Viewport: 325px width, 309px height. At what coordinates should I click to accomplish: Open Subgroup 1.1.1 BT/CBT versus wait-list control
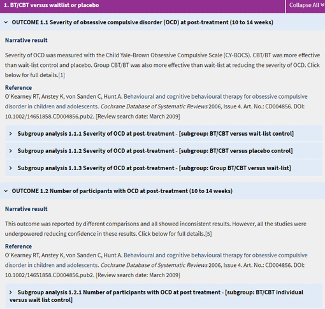pyautogui.click(x=164, y=134)
